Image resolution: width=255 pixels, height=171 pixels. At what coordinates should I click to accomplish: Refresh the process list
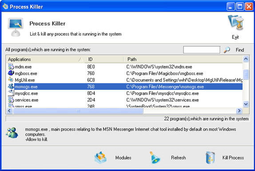tap(178, 158)
